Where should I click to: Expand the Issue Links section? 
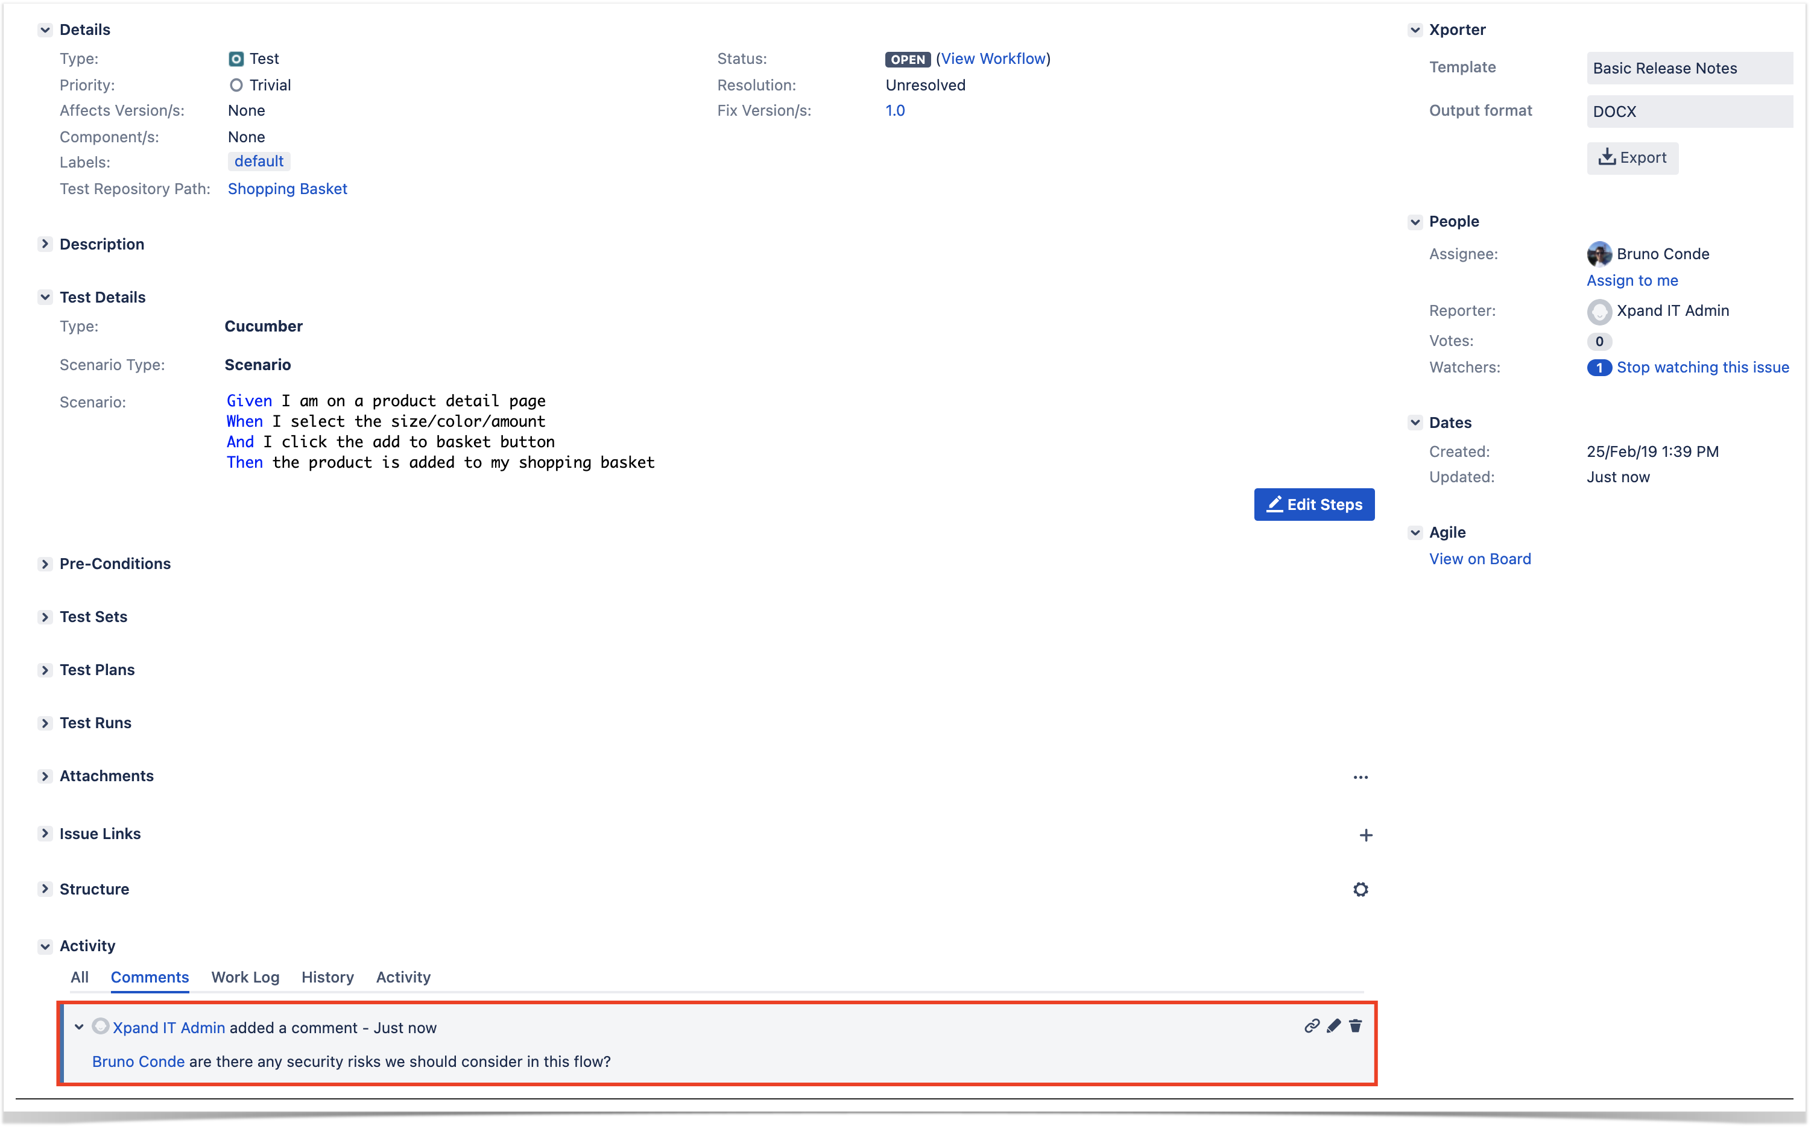[45, 834]
